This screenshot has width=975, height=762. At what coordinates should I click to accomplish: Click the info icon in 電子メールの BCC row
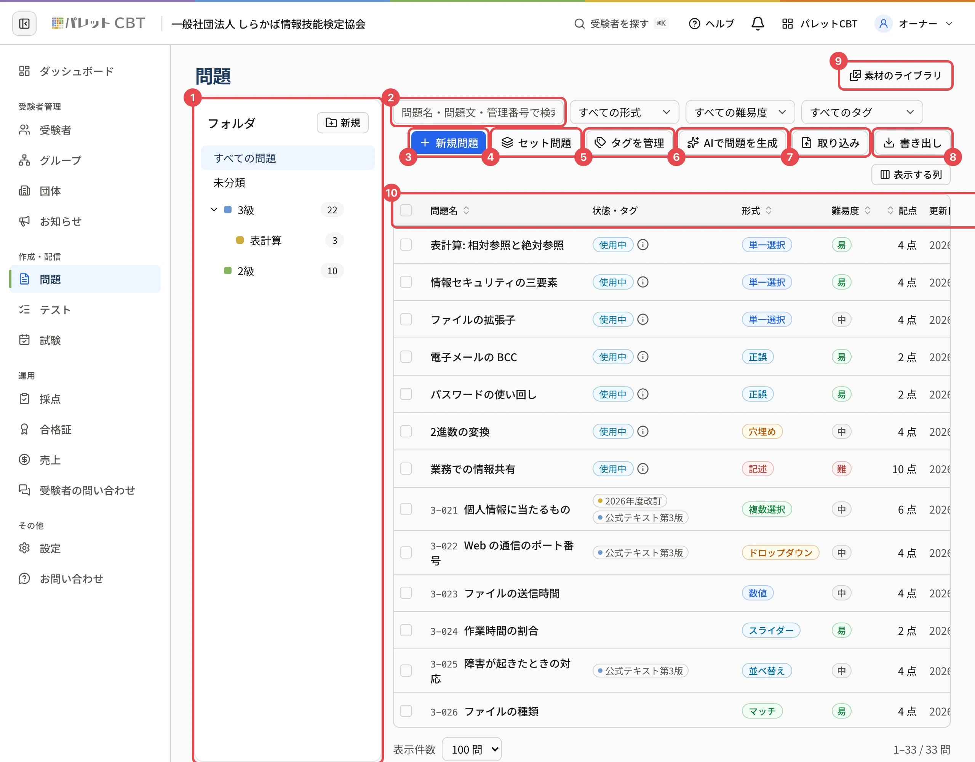[x=643, y=357]
